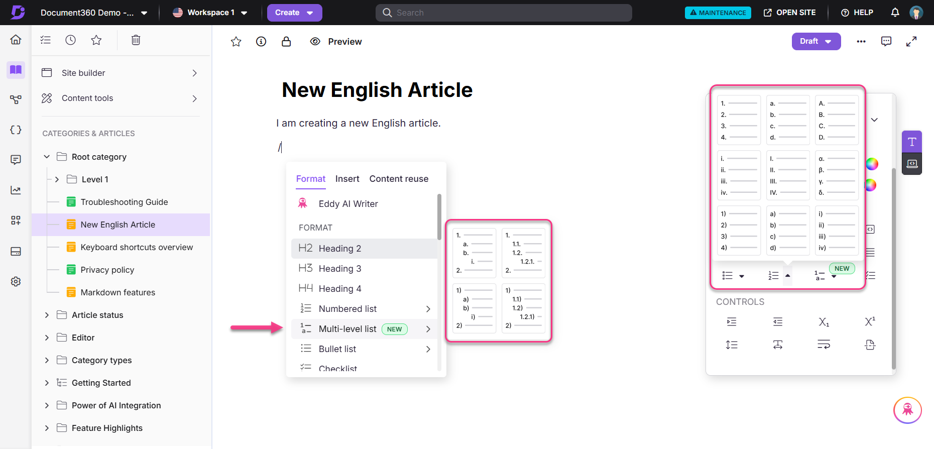Open the HELP menu
This screenshot has height=449, width=934.
pyautogui.click(x=857, y=13)
